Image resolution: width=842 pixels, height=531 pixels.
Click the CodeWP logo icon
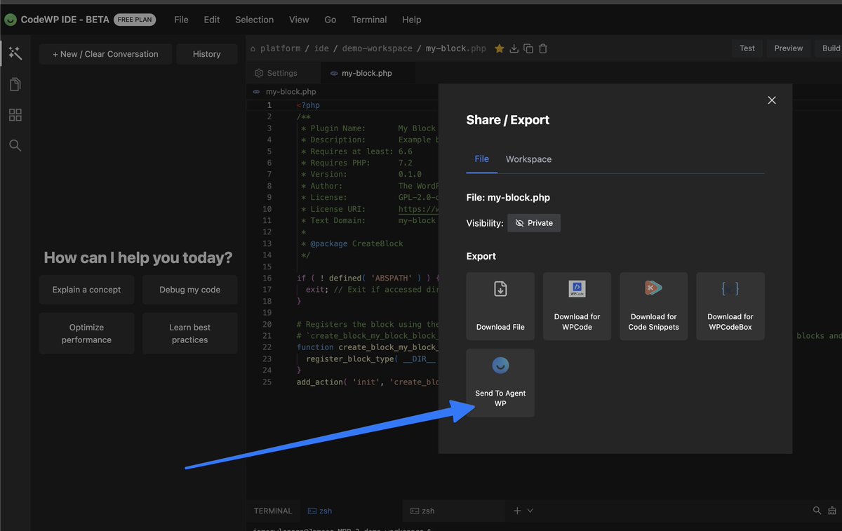[11, 20]
